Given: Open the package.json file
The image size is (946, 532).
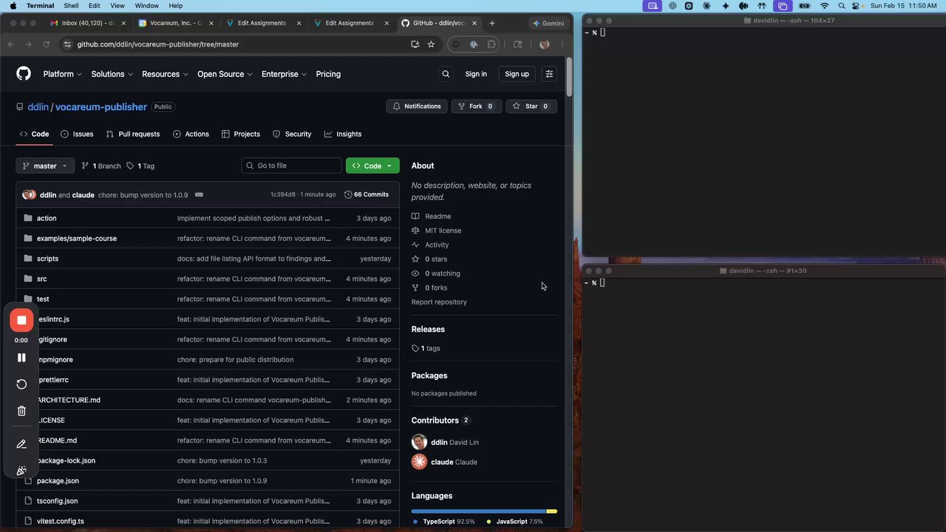Looking at the screenshot, I should pos(58,481).
